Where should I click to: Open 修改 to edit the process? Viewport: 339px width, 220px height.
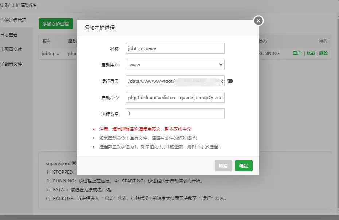(x=311, y=53)
